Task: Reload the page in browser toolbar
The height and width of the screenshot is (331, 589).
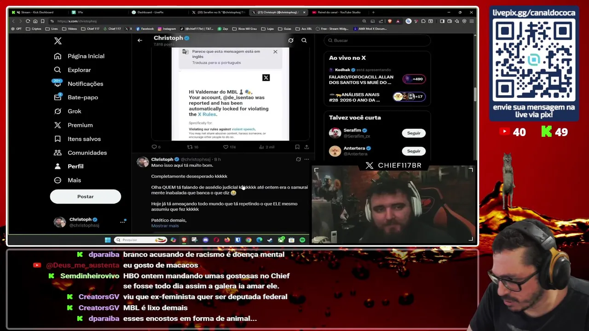Action: point(28,21)
